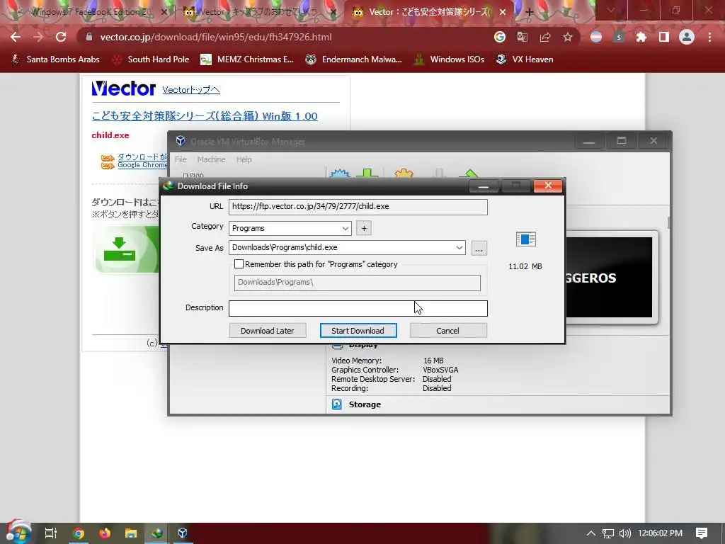The height and width of the screenshot is (544, 725).
Task: Open Chrome's three-dot menu
Action: 709,37
